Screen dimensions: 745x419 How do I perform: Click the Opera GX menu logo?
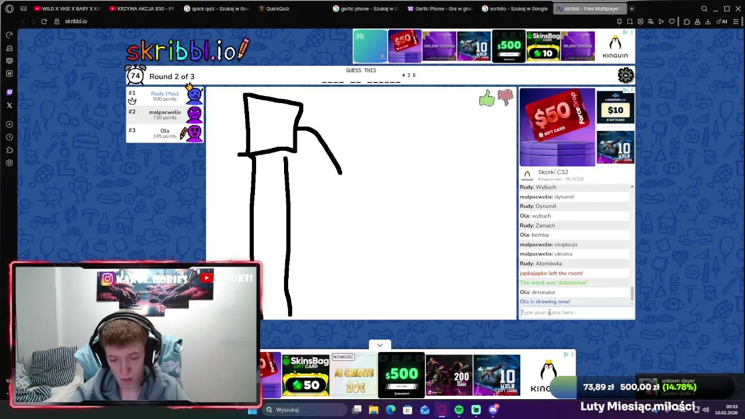9,9
